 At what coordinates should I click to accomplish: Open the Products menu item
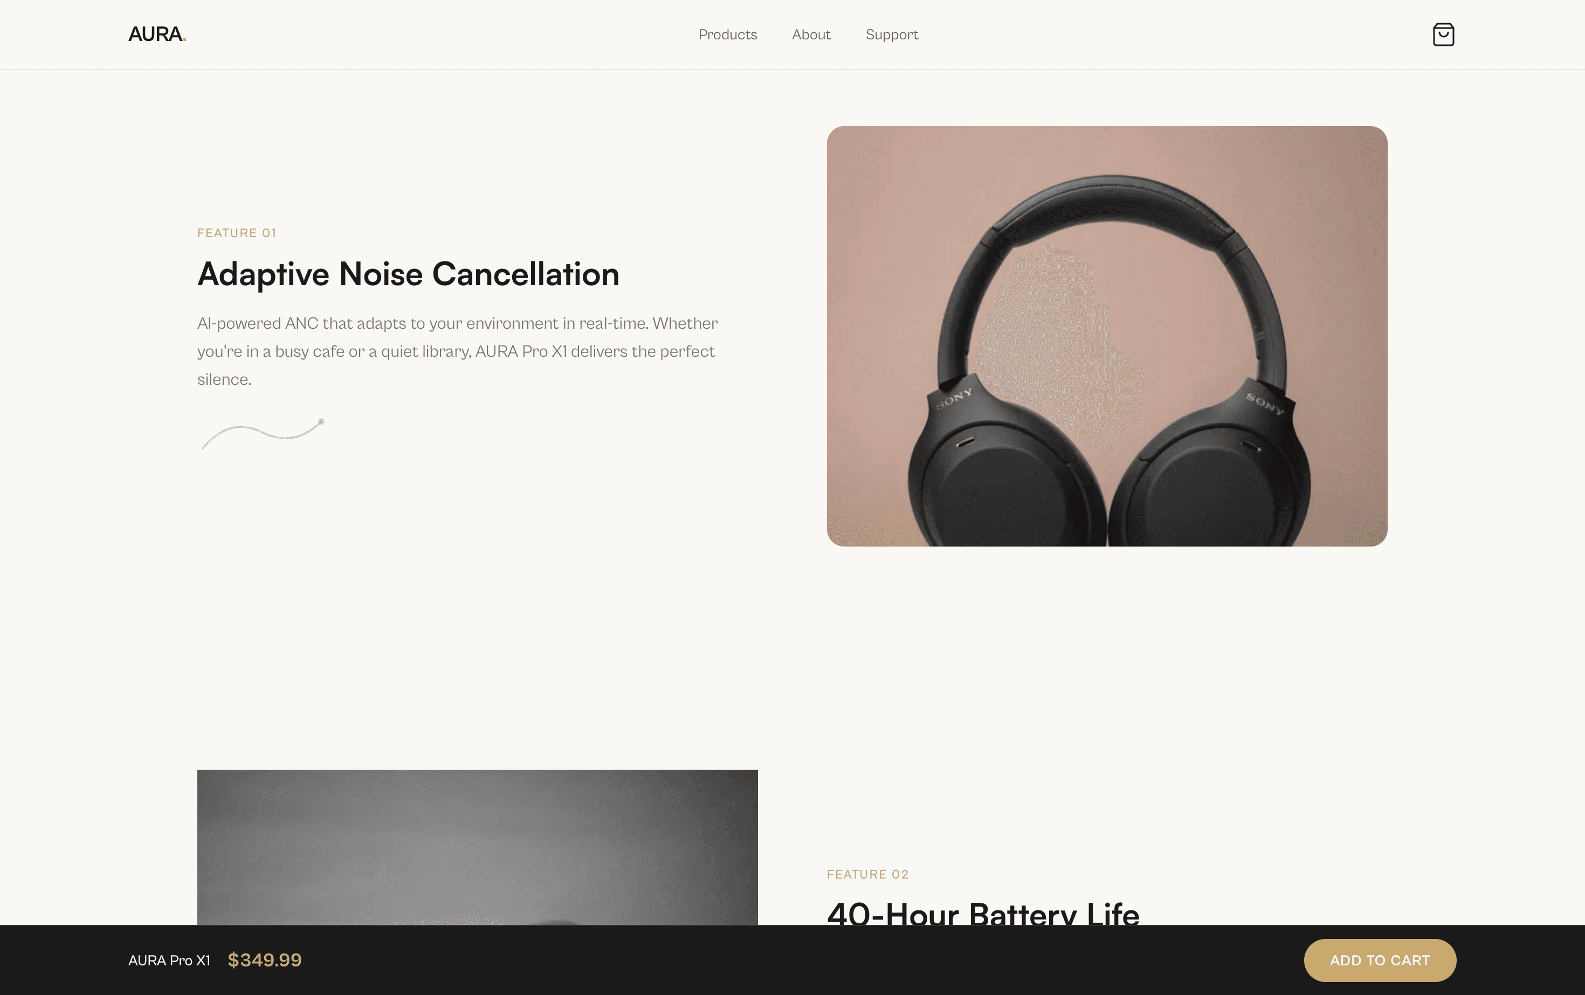(x=727, y=34)
